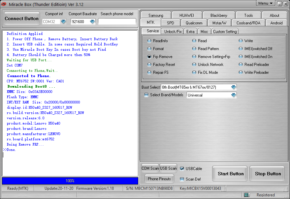Open Phone Pinouts
The height and width of the screenshot is (199, 290).
point(159,179)
